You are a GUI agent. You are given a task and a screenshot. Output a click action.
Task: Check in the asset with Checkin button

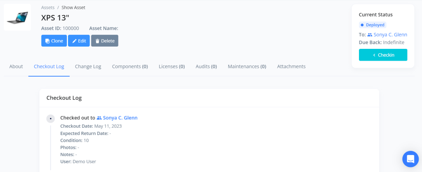tap(383, 55)
